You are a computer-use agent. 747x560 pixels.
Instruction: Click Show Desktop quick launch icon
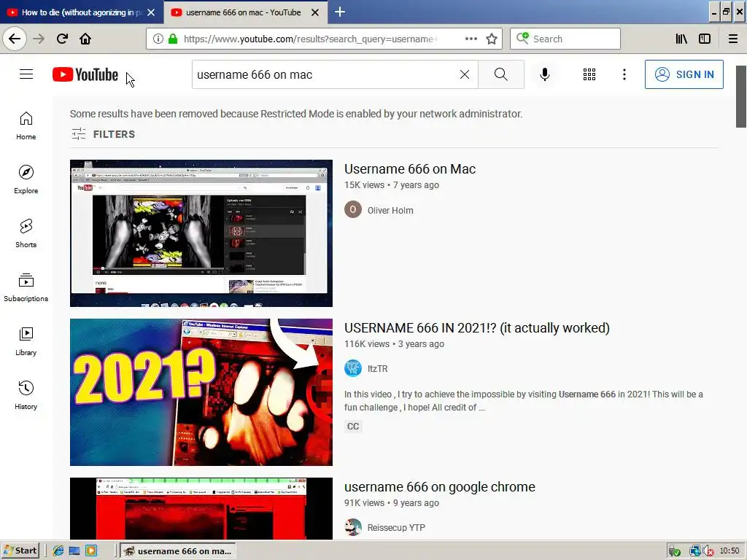point(74,551)
